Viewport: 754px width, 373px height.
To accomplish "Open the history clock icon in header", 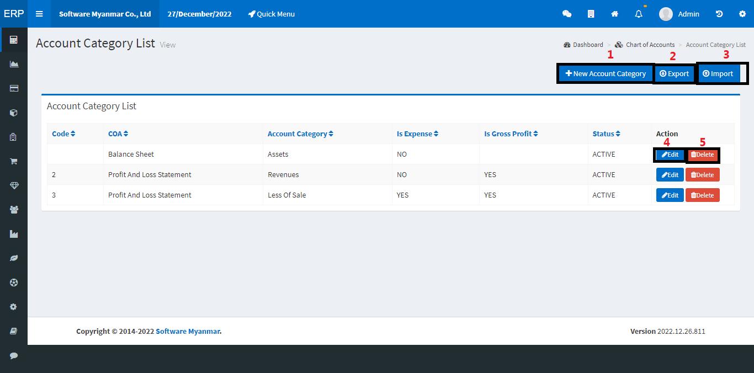I will pos(719,14).
